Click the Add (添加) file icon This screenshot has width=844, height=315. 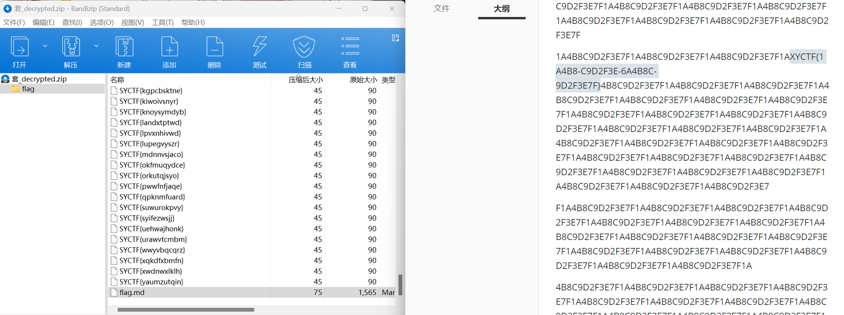(170, 46)
